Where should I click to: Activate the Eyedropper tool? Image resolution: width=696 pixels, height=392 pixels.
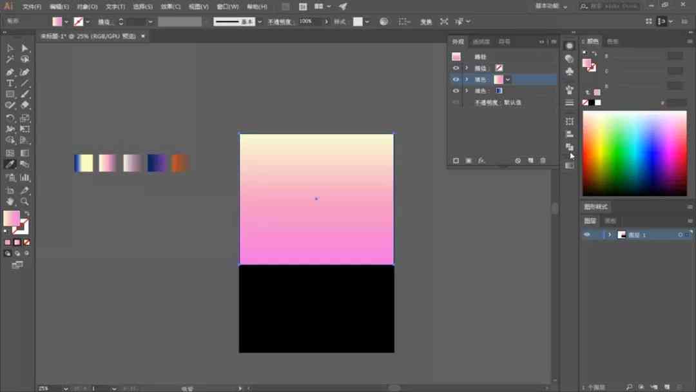[10, 164]
